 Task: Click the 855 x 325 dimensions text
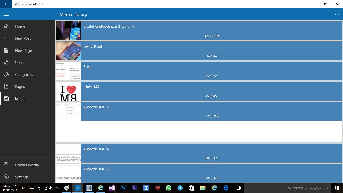tap(212, 76)
